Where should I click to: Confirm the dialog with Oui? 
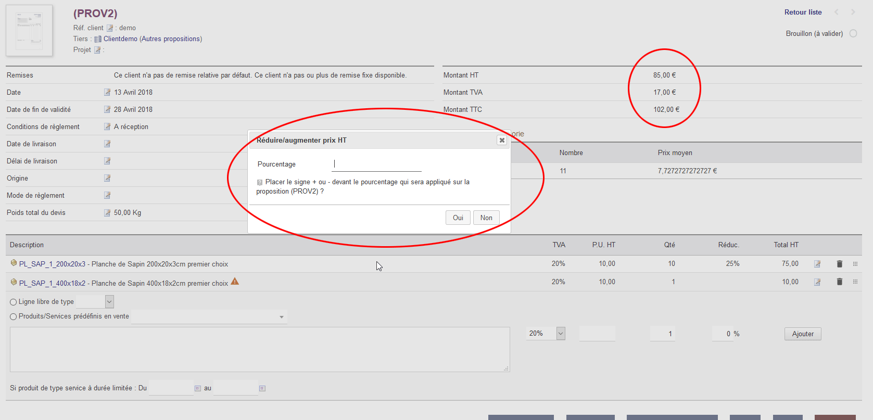pos(458,218)
